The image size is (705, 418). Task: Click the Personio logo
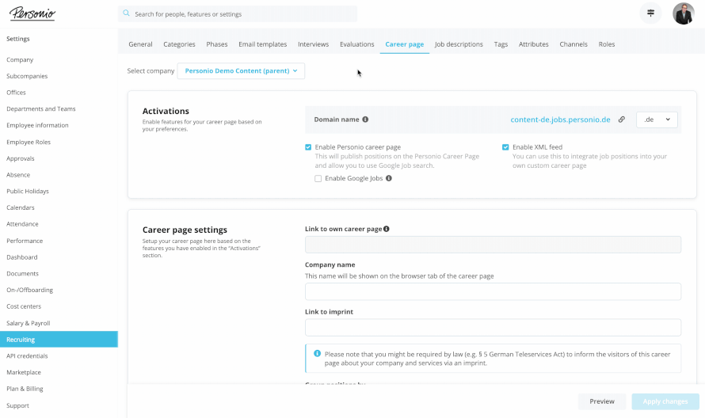coord(32,13)
